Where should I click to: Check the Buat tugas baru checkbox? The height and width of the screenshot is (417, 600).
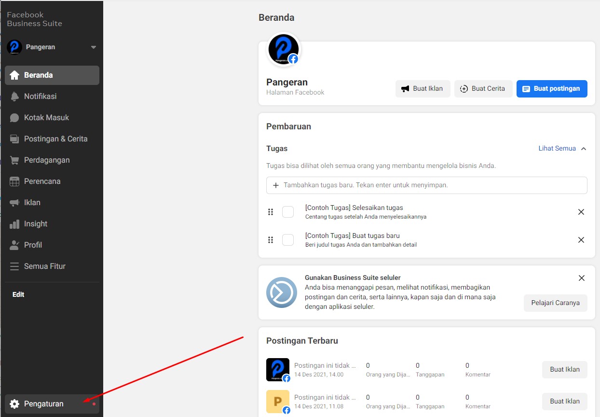[288, 240]
